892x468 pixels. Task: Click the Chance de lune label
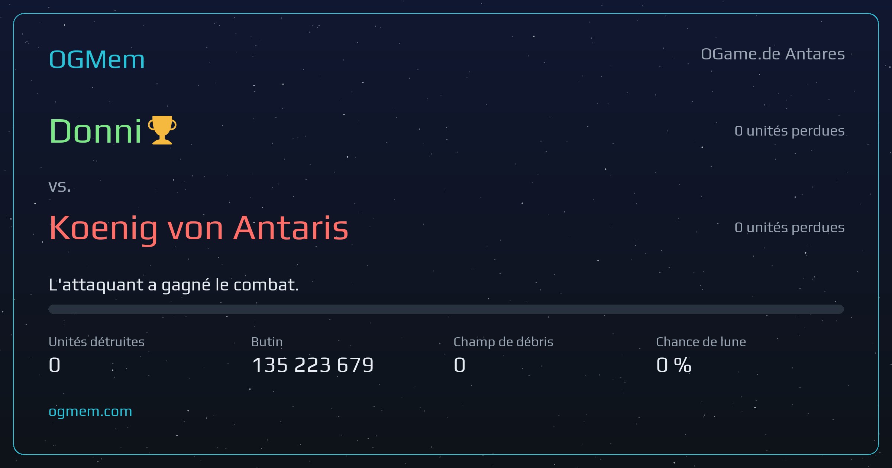tap(701, 342)
